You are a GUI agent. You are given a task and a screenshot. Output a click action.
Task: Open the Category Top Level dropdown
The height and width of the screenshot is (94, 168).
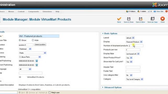[x=134, y=79]
